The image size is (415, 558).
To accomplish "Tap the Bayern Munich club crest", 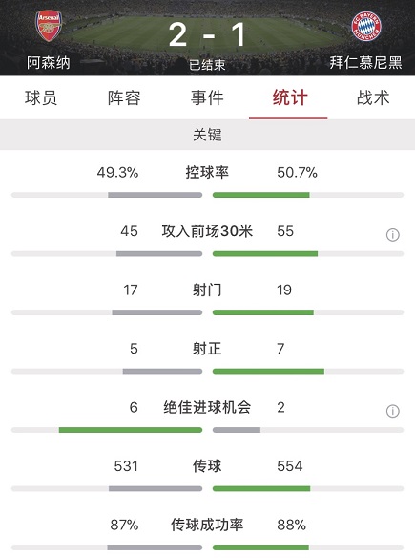I will coord(366,26).
